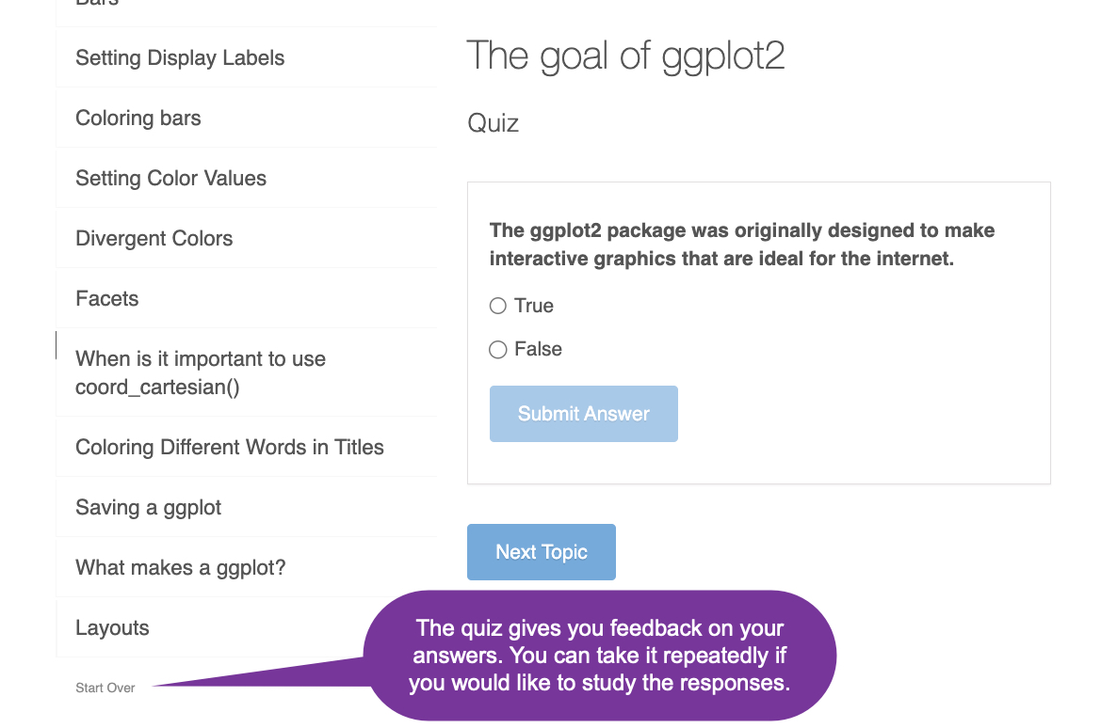
Task: Open the Setting Display Labels topic
Action: pos(179,57)
